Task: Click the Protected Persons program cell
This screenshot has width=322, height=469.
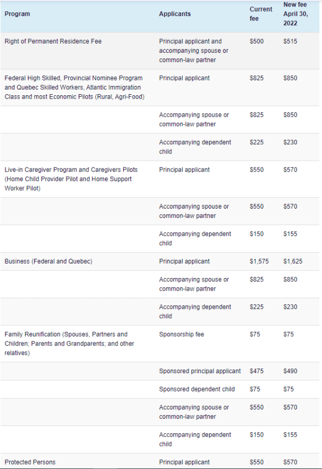Action: 30,462
